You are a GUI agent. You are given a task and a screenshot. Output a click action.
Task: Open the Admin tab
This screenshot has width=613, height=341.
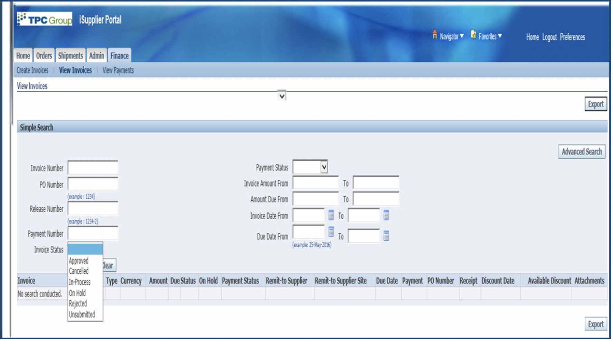96,56
